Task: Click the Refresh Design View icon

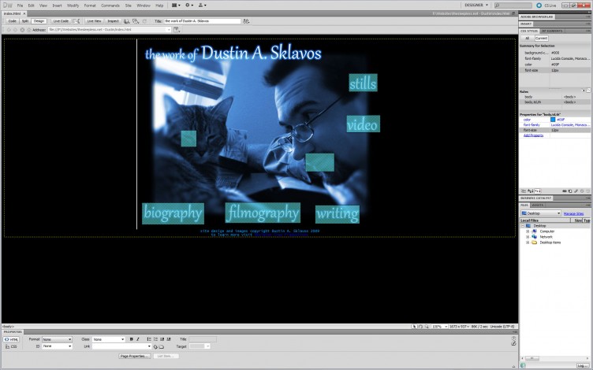Action: pyautogui.click(x=144, y=21)
